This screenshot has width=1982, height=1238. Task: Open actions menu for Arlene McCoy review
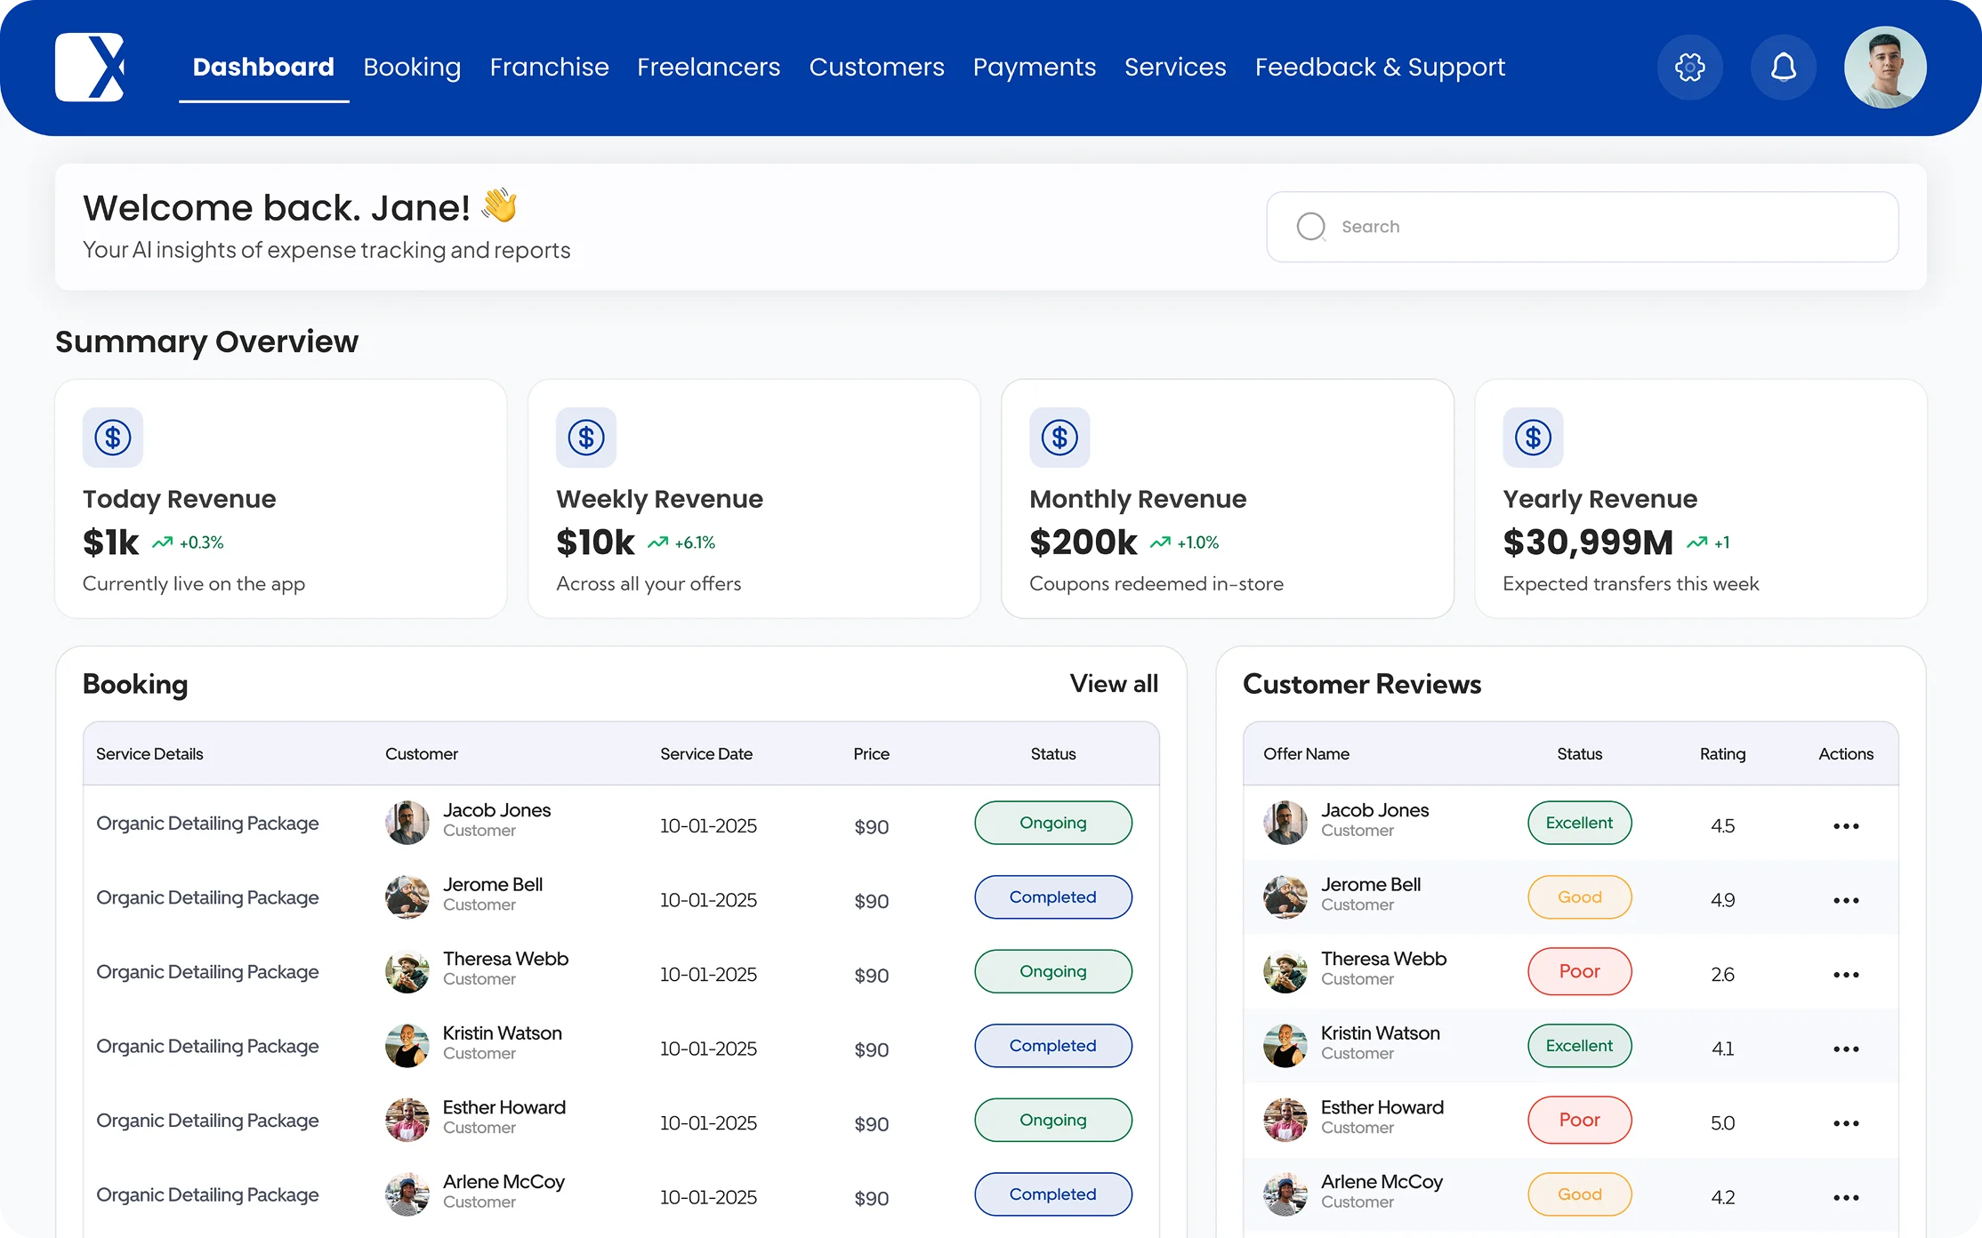(x=1846, y=1197)
